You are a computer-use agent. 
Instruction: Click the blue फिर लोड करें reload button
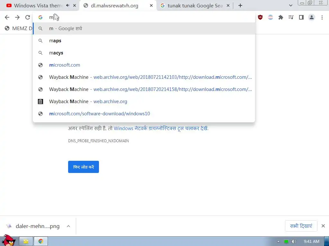pyautogui.click(x=84, y=167)
